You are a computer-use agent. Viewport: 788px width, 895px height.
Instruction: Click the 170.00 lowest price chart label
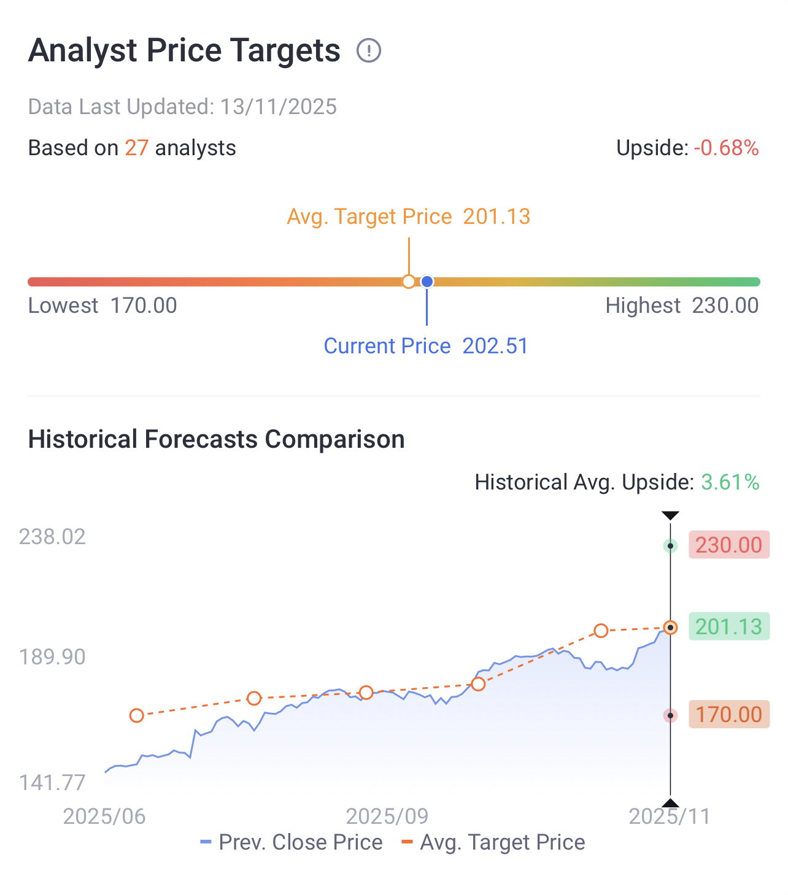(728, 715)
